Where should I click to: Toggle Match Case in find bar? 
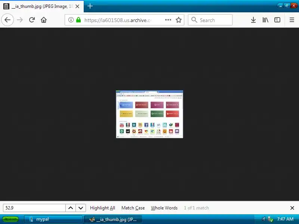133,208
